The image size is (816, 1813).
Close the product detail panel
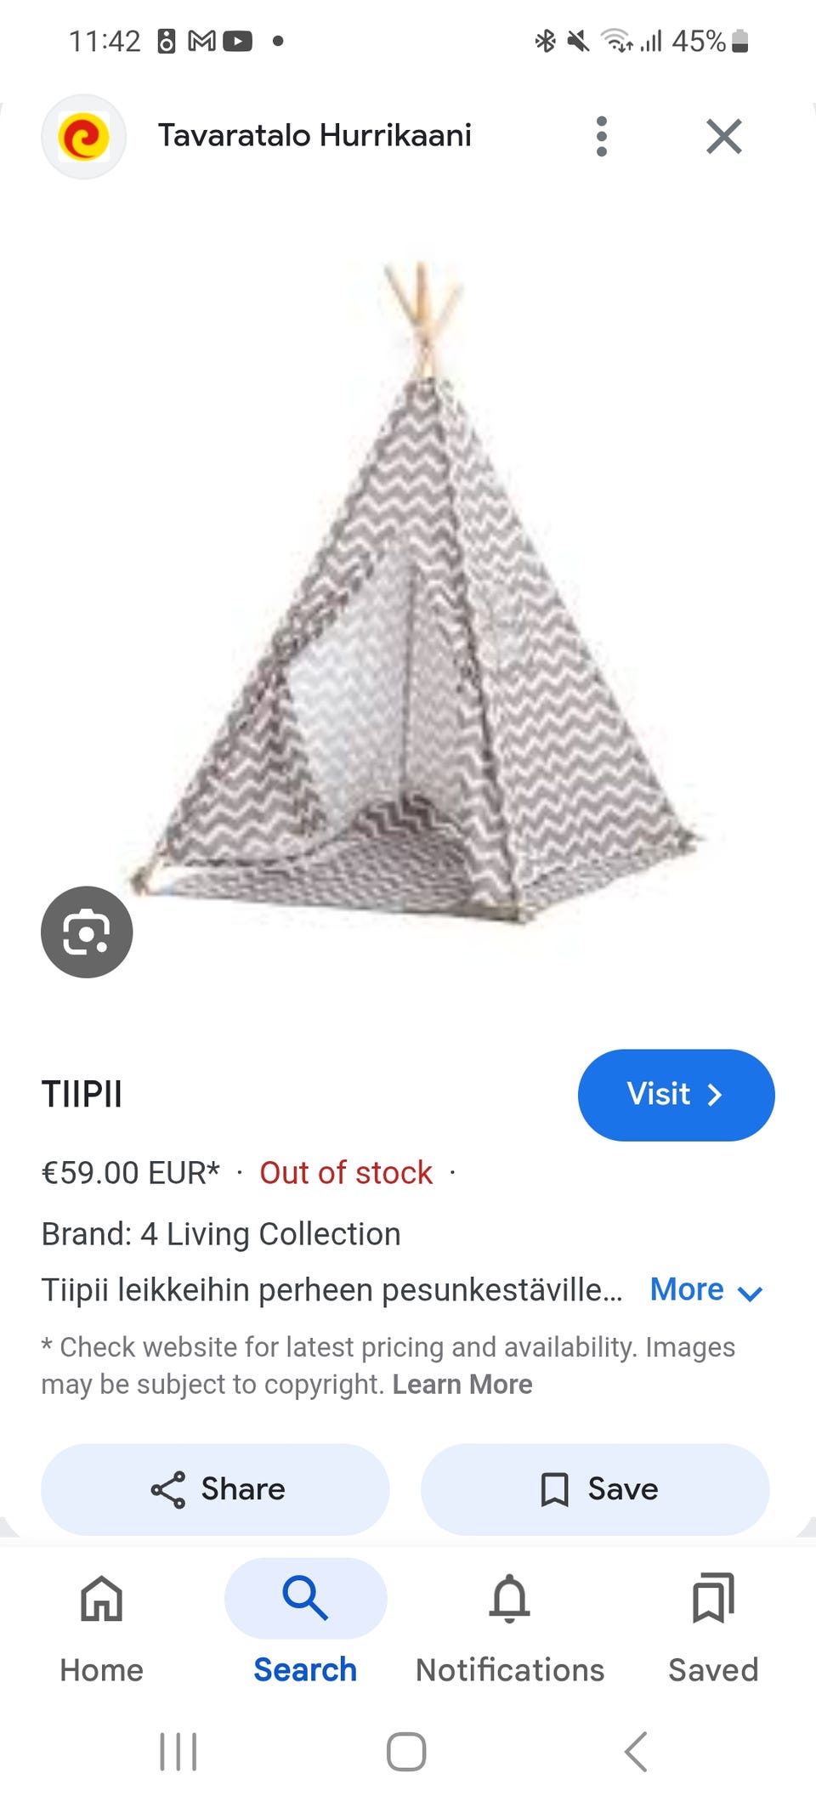[x=724, y=136]
